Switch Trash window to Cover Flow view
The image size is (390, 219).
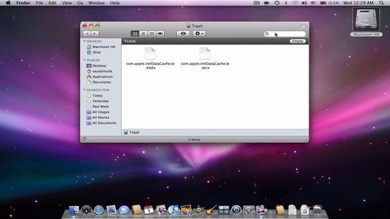point(160,33)
